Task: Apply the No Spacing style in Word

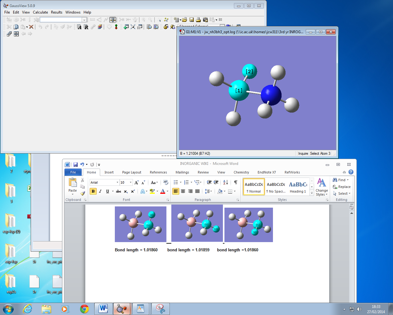Action: coord(276,187)
